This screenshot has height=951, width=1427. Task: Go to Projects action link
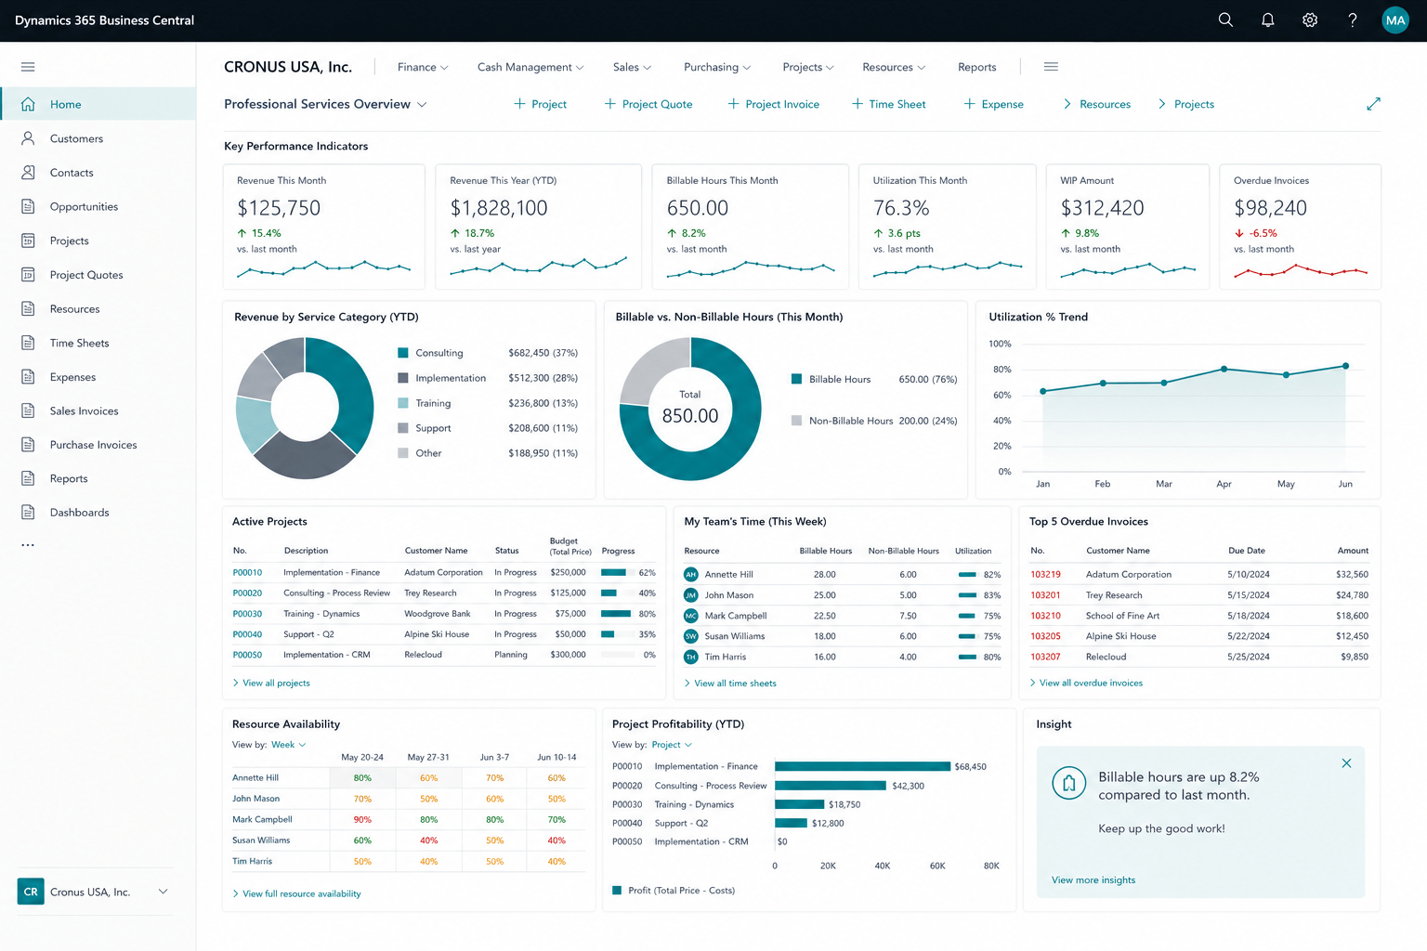coord(1185,104)
